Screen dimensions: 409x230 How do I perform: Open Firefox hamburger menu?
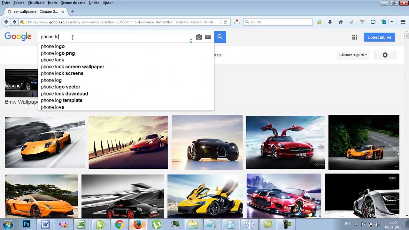click(403, 22)
